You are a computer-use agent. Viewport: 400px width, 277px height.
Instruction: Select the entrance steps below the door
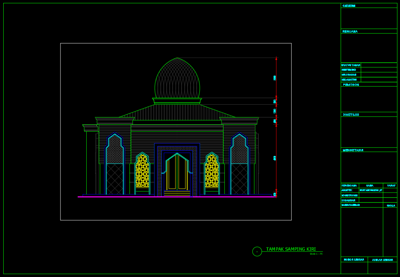point(177,193)
